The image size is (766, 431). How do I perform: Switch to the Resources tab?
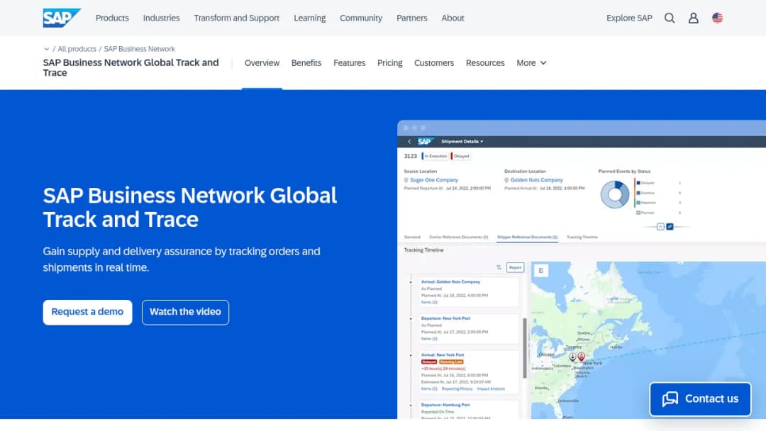click(x=485, y=63)
